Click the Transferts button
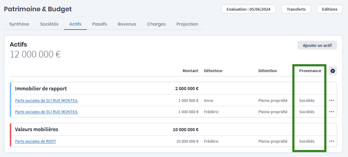This screenshot has width=348, height=157. coord(296,9)
